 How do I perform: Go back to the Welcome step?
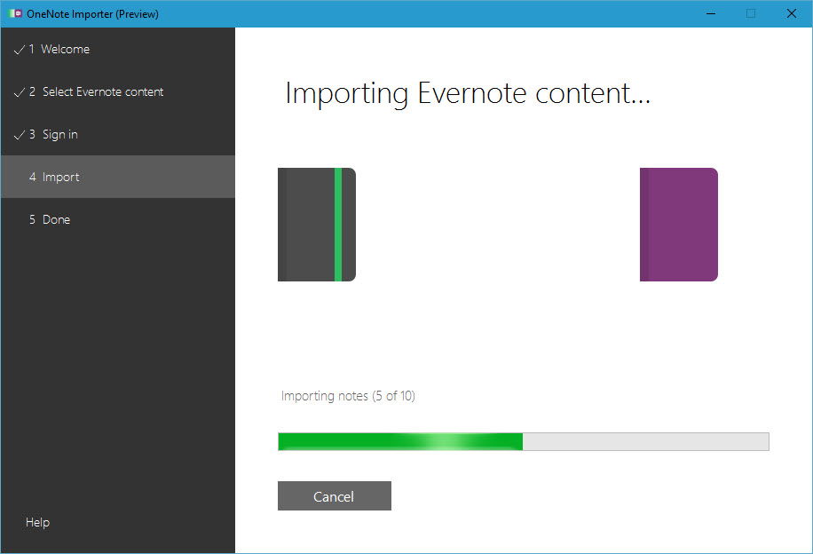[68, 49]
